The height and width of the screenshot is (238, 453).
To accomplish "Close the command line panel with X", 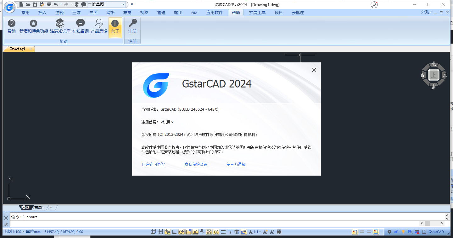I will (x=6, y=218).
